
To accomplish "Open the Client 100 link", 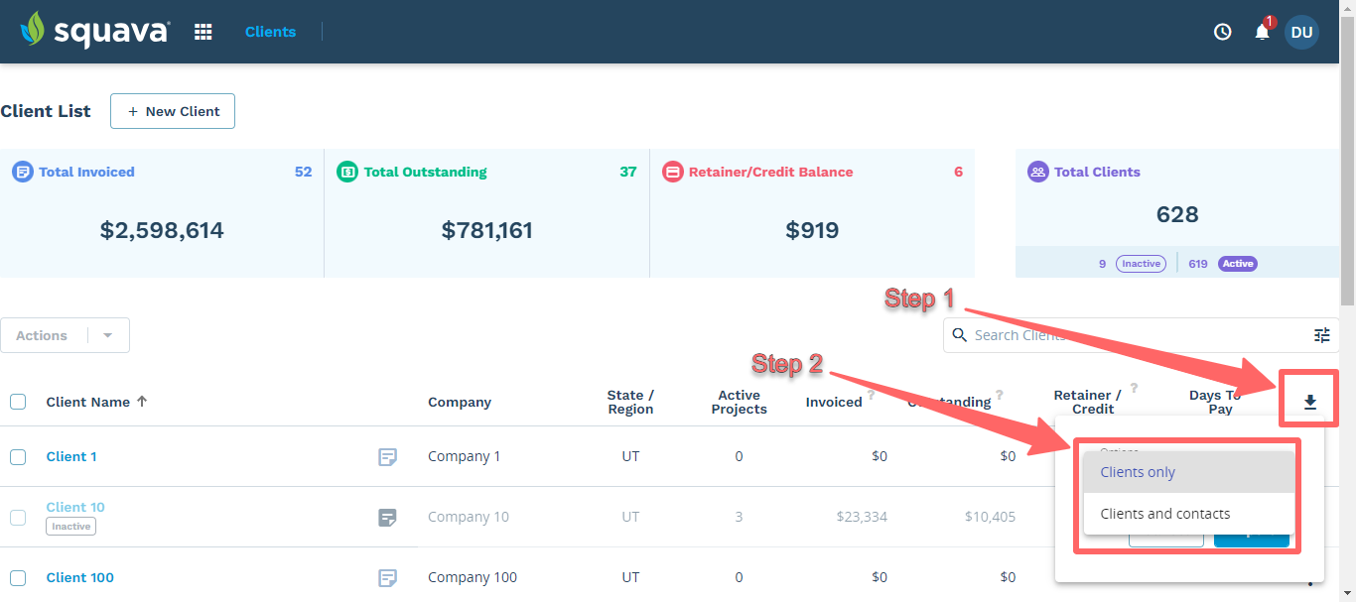I will pyautogui.click(x=79, y=577).
